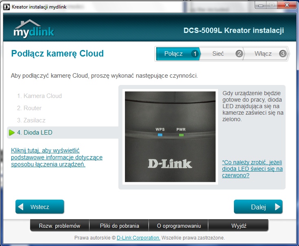Open the D-Link Corporation link
This screenshot has width=299, height=246.
coord(138,238)
